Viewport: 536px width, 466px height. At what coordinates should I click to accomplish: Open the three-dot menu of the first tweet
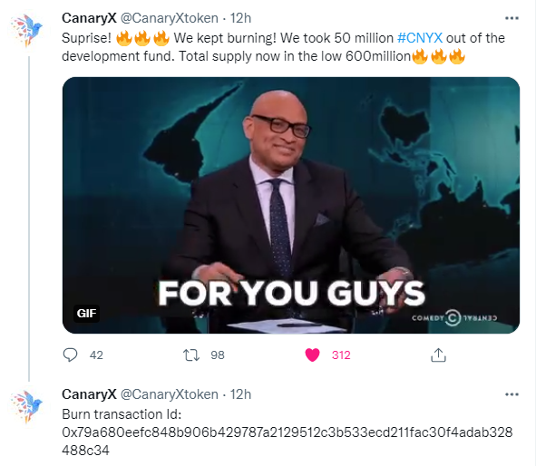coord(512,18)
